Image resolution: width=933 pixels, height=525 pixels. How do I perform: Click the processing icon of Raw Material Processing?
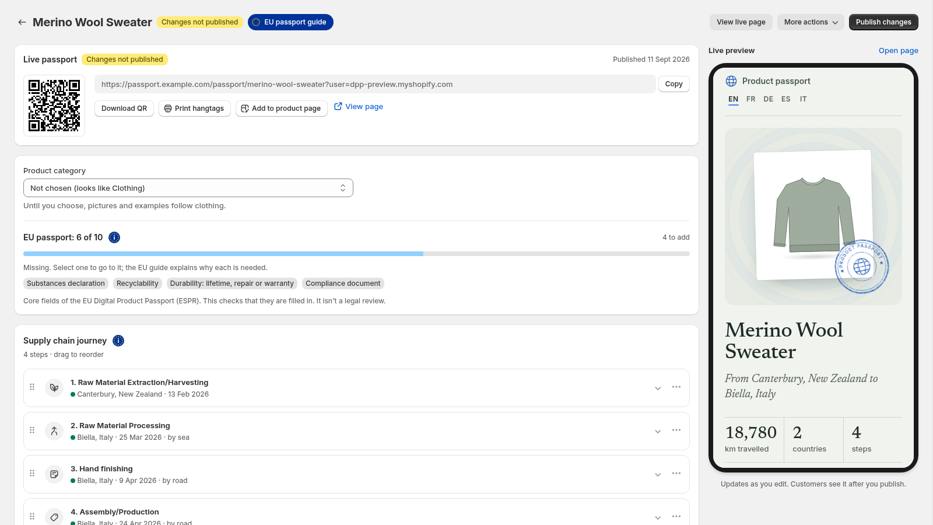[x=54, y=430]
